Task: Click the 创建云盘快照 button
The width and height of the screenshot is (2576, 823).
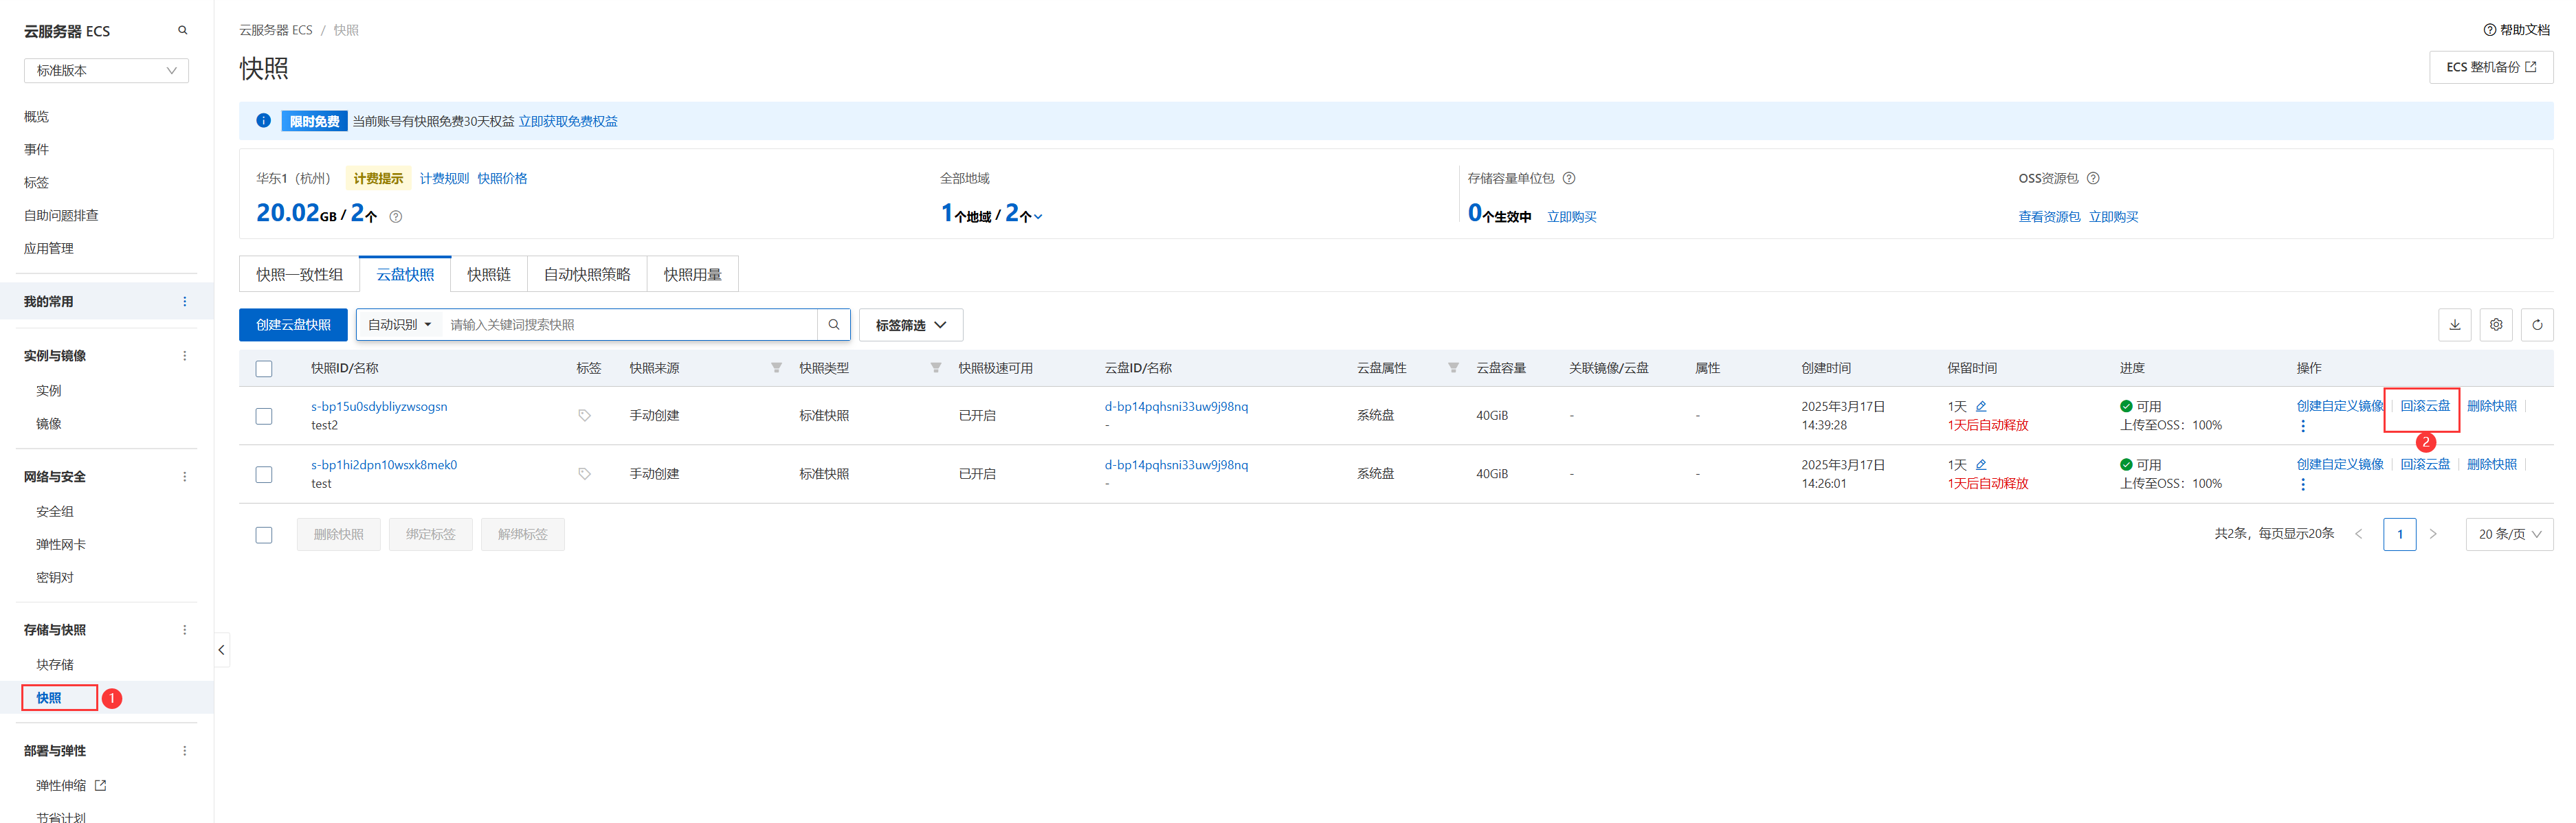Action: coord(293,325)
